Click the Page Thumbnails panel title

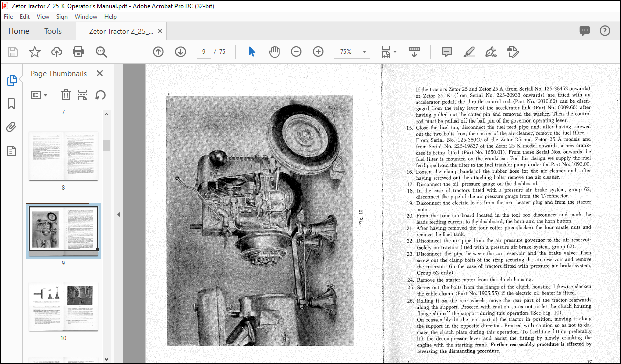point(59,73)
